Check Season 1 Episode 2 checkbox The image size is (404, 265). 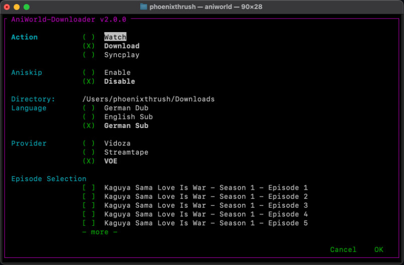click(x=88, y=197)
